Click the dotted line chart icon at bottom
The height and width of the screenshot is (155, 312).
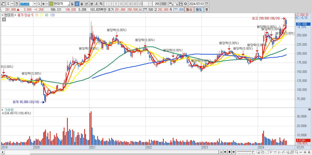[266, 152]
